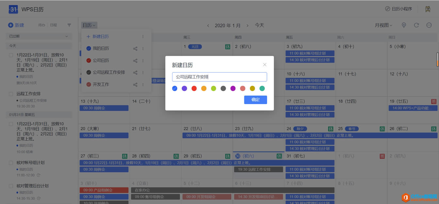
Task: Close the 新建日历 dialog
Action: [x=265, y=65]
